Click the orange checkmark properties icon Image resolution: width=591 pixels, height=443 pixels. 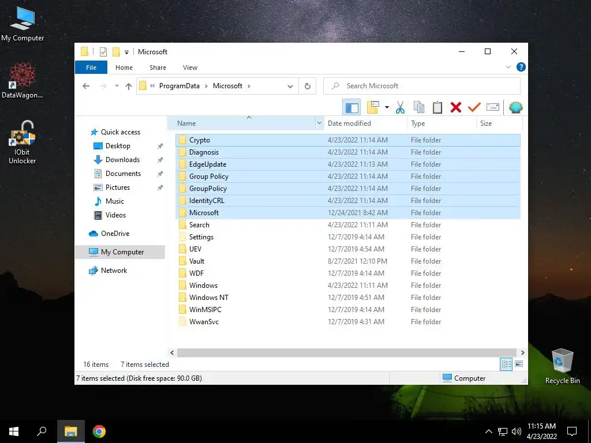(474, 107)
